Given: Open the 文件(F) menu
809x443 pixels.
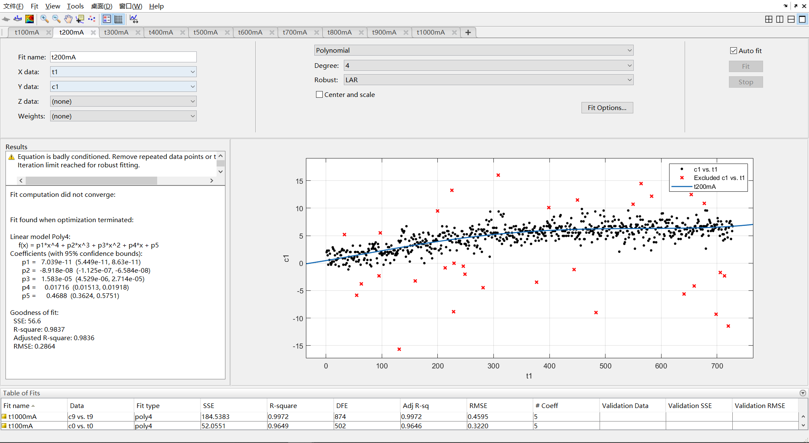Looking at the screenshot, I should (x=13, y=6).
